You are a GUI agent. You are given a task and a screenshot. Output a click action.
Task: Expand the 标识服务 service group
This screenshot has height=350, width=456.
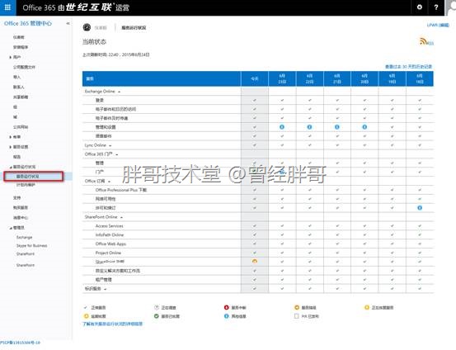[105, 289]
